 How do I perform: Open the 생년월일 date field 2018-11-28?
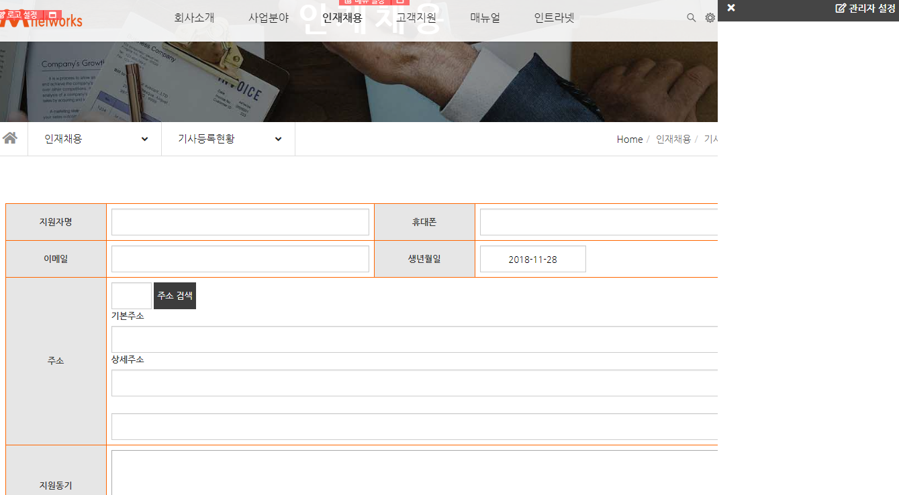[x=533, y=259]
